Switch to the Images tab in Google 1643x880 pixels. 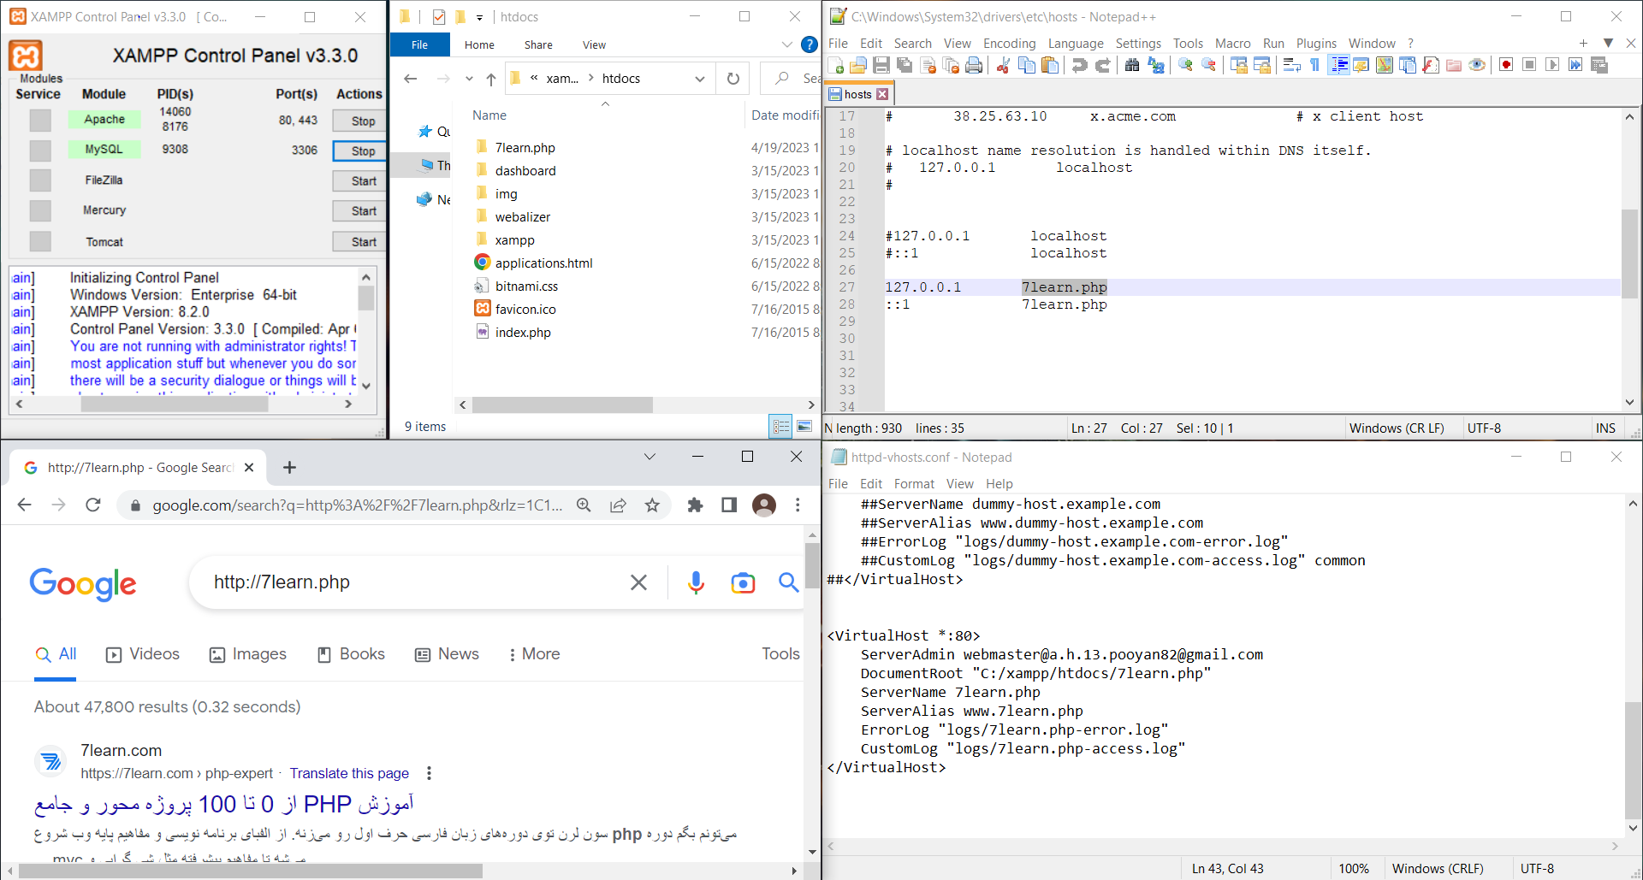tap(248, 654)
